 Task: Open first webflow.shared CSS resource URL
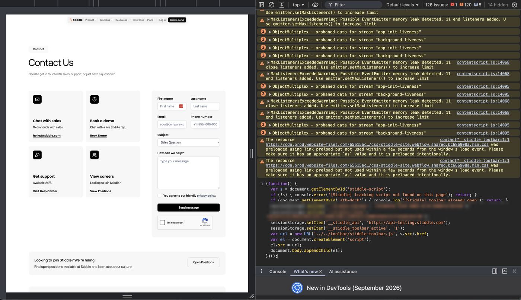point(377,145)
